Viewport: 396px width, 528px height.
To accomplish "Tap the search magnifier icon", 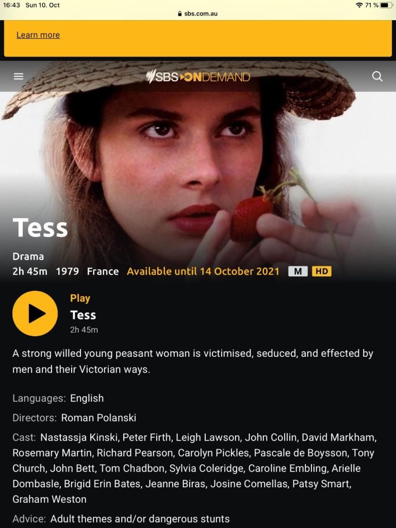I will click(x=377, y=76).
